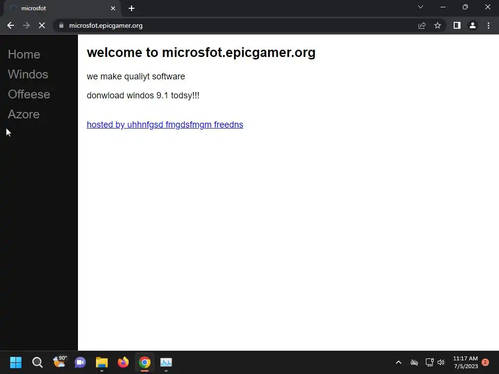Open network status tray icon
The height and width of the screenshot is (374, 499).
430,362
